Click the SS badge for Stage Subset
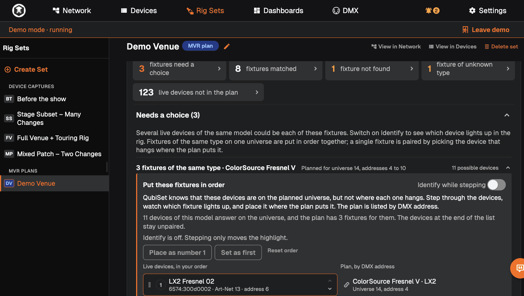Viewport: 524px width, 296px height. (9, 118)
